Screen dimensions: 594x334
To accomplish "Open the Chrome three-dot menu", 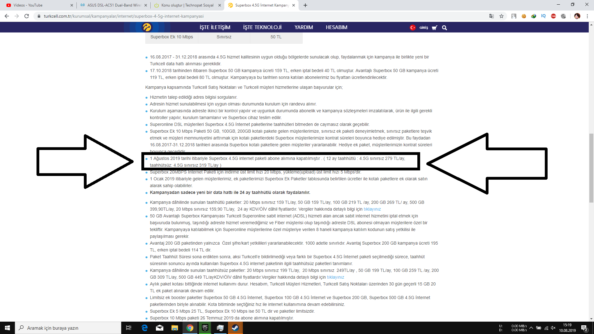I will [587, 16].
